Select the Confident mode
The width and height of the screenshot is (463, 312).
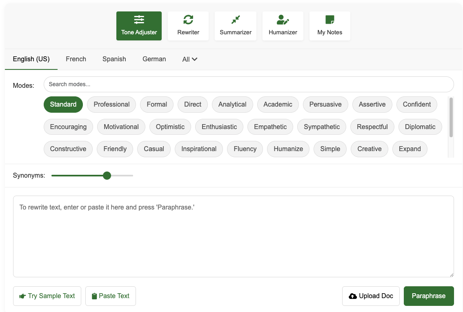pos(416,104)
